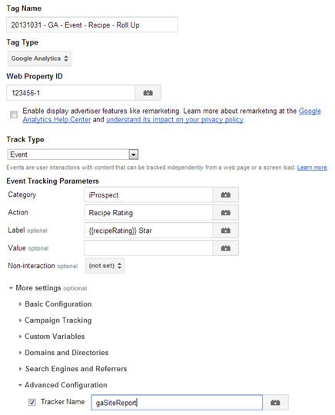Open the macro picker for the Category field
The width and height of the screenshot is (335, 415).
tap(225, 194)
